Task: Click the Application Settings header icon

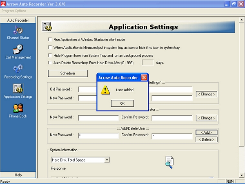Action: coord(47,27)
